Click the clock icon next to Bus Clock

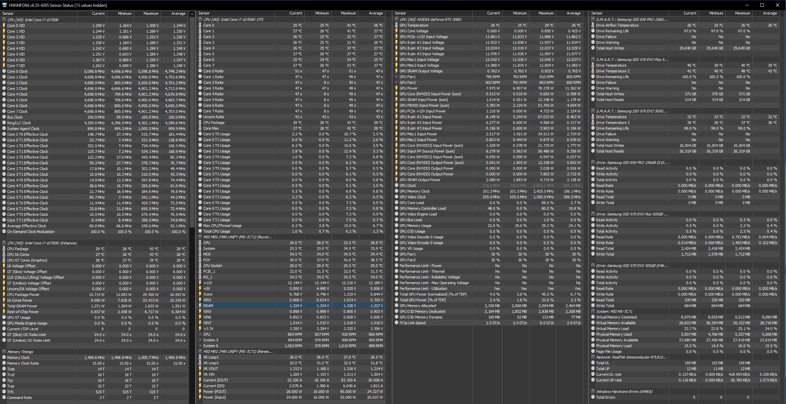click(4, 117)
